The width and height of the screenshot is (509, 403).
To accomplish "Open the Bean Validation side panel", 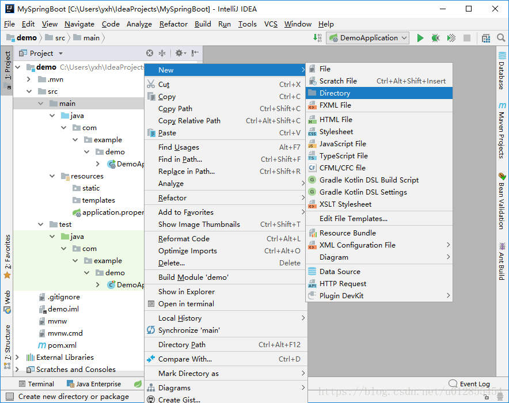I will coord(502,201).
